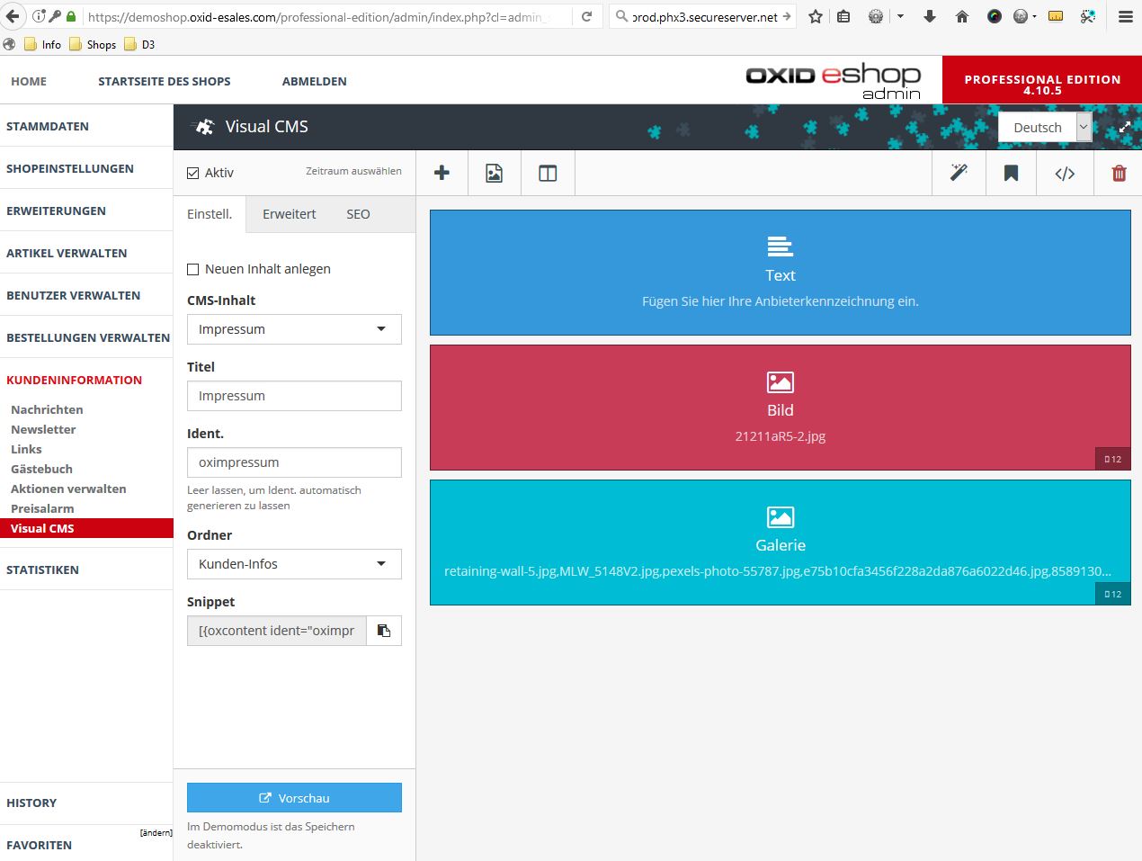Open the CMS-Inhalt dropdown showing Impressum
Screen dimensions: 1142x861
tap(294, 329)
